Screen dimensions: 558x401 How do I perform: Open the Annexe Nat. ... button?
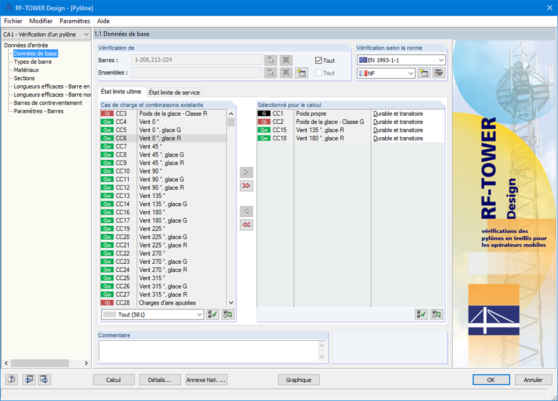(x=206, y=380)
